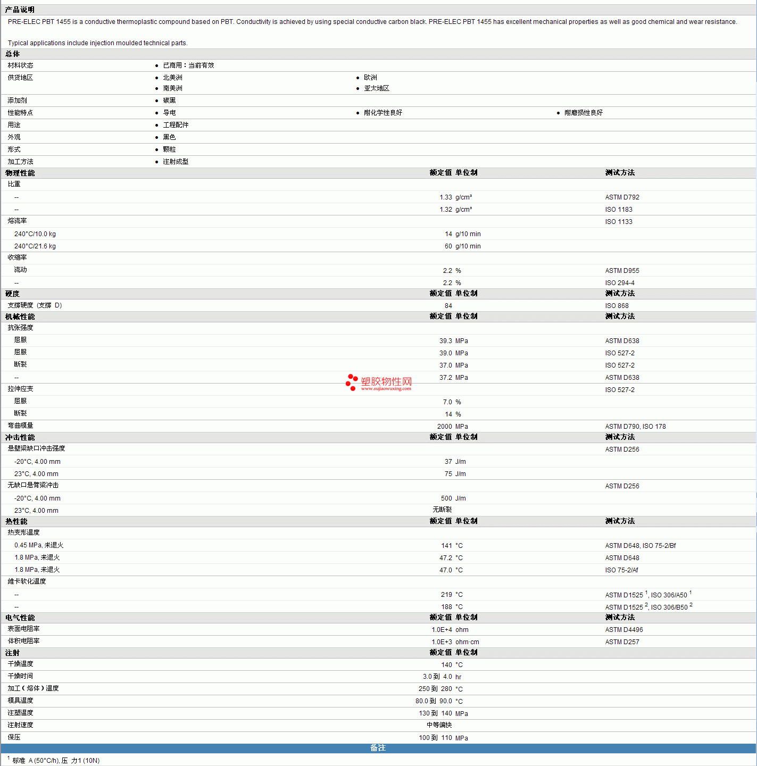Select the 500 J/m impact value
This screenshot has height=766, width=757.
pyautogui.click(x=454, y=498)
